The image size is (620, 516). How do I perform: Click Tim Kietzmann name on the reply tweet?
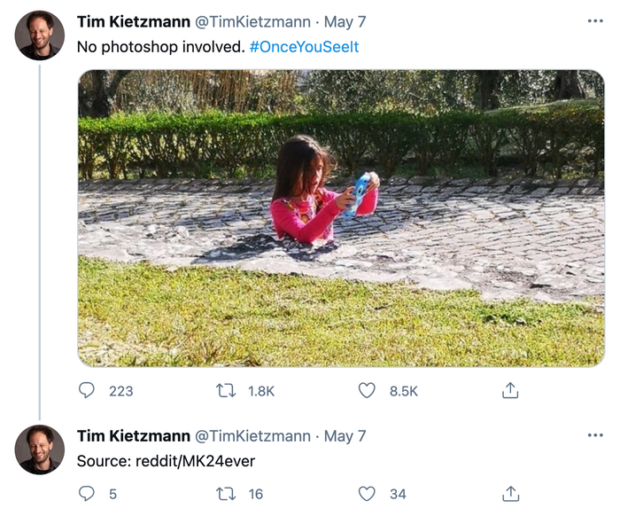(x=133, y=435)
